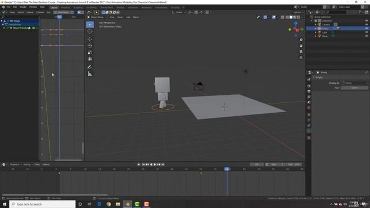
Task: Open the Render properties tab icon
Action: [309, 86]
